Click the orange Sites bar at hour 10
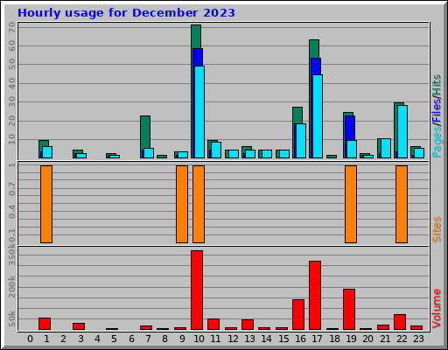The height and width of the screenshot is (350, 448). pos(199,204)
